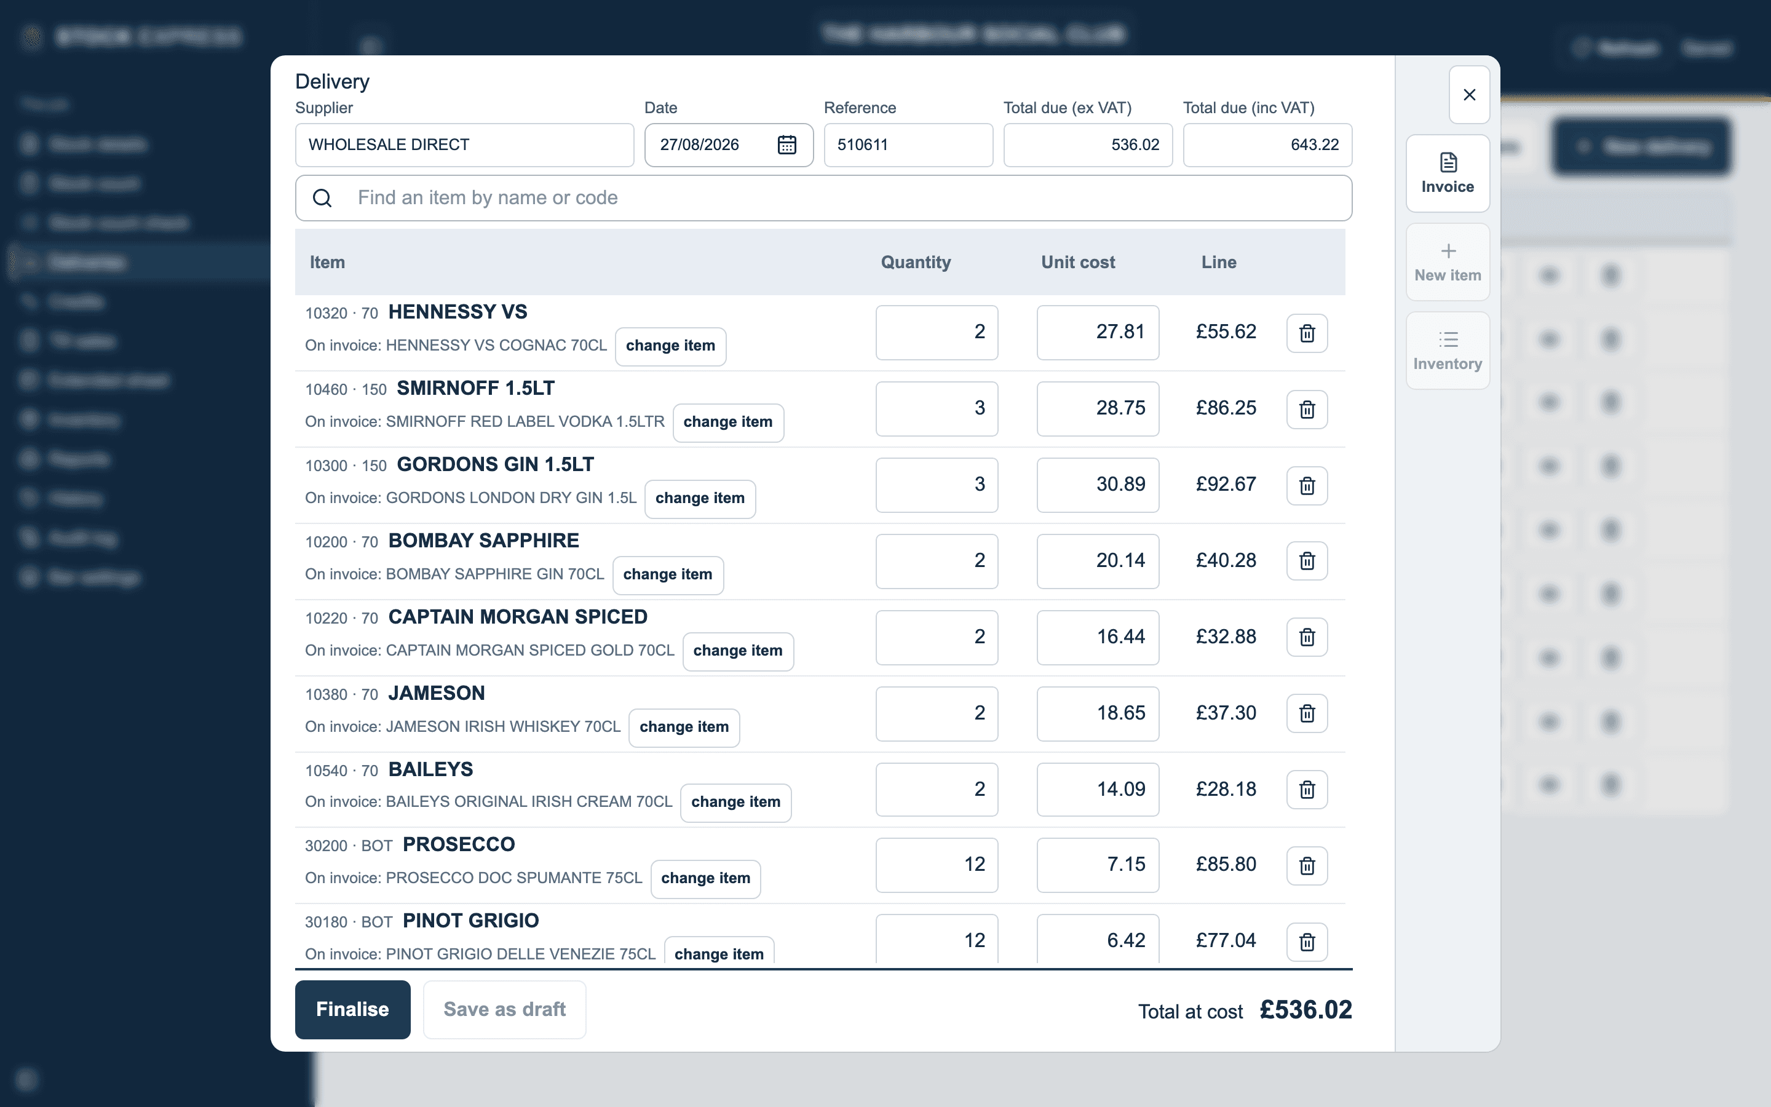Change item for Prosecco DOC Spumante
This screenshot has height=1107, width=1771.
tap(705, 879)
